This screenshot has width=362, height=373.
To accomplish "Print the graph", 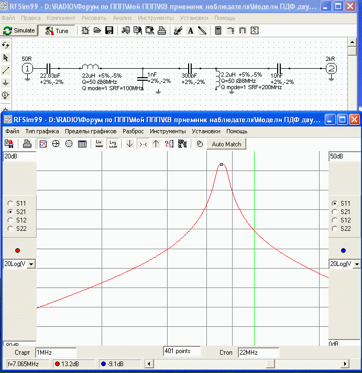I will (x=27, y=144).
